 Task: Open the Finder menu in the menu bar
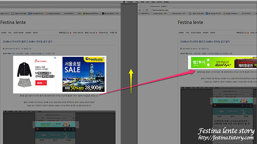click(x=130, y=2)
